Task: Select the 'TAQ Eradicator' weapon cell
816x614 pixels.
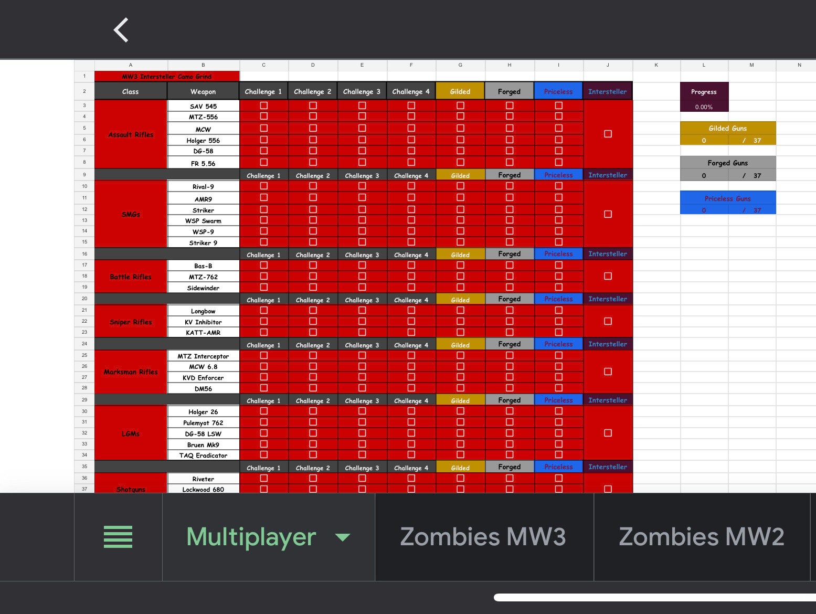Action: tap(203, 455)
